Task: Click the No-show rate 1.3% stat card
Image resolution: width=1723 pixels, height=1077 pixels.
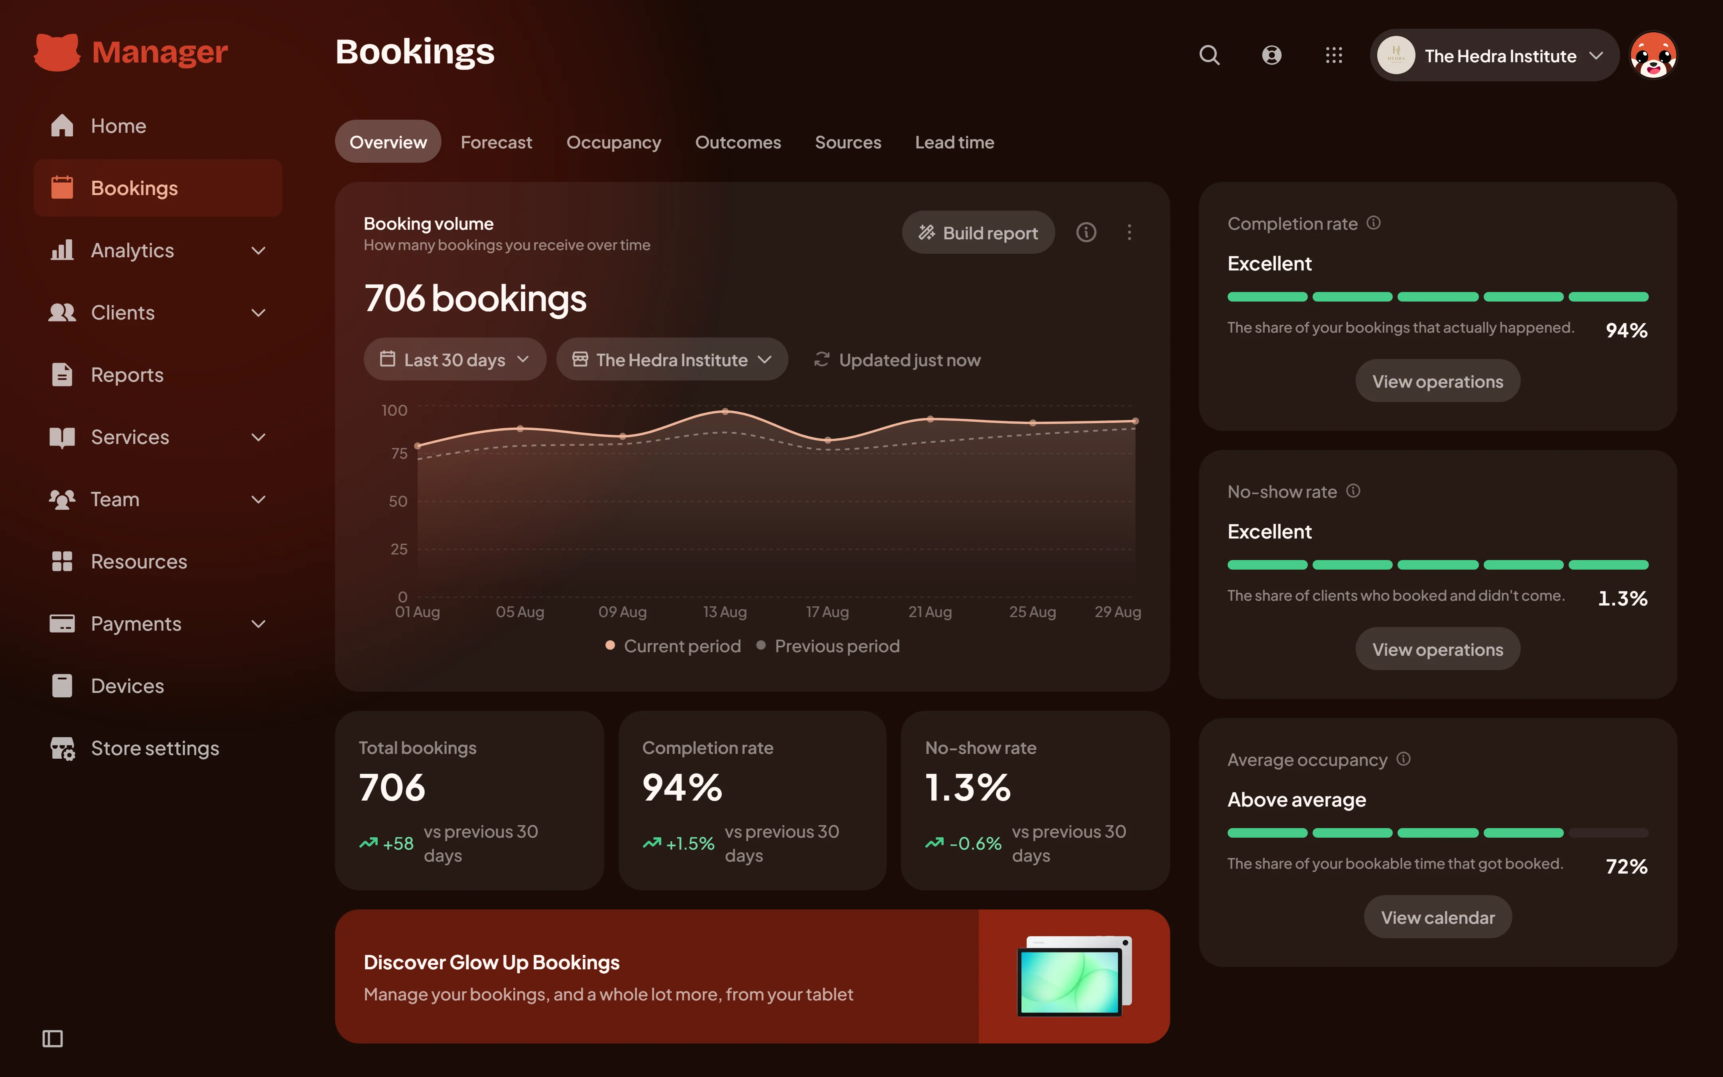Action: pos(1035,800)
